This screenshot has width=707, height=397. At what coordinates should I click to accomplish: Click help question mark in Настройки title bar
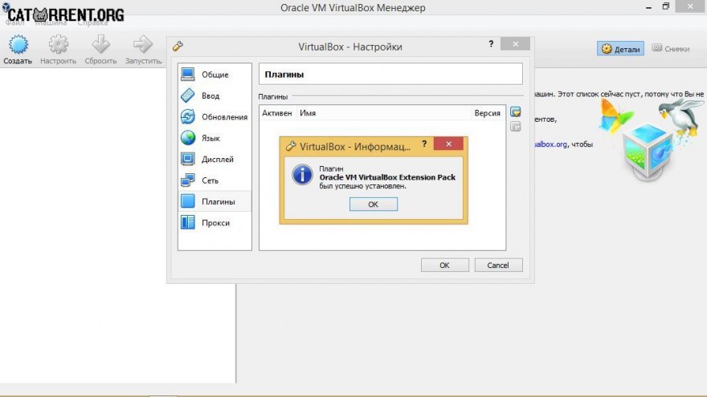(x=491, y=44)
